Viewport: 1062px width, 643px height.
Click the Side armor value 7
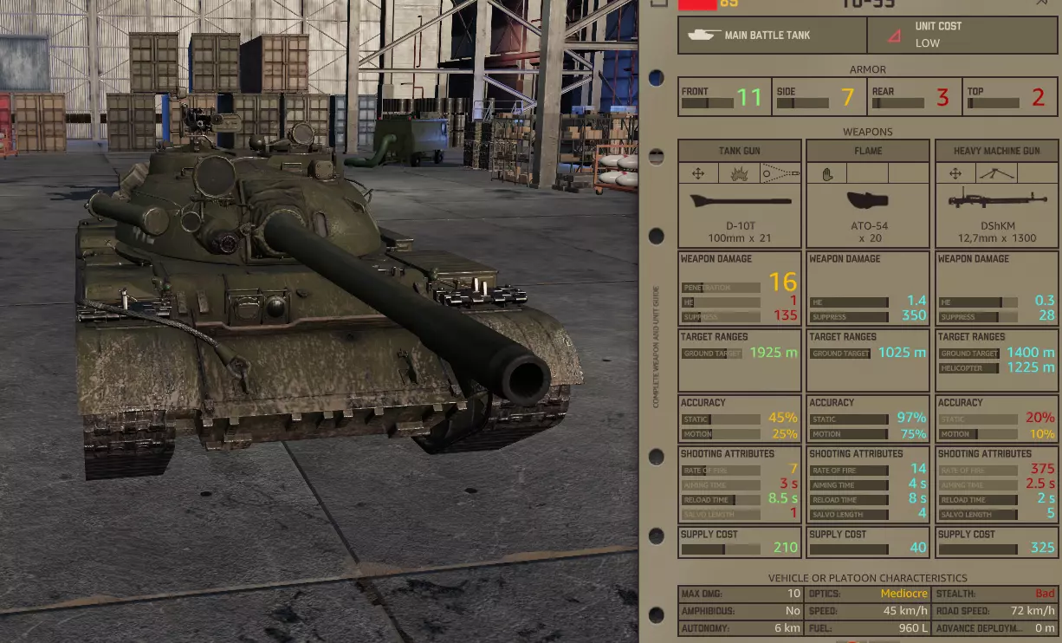[847, 98]
